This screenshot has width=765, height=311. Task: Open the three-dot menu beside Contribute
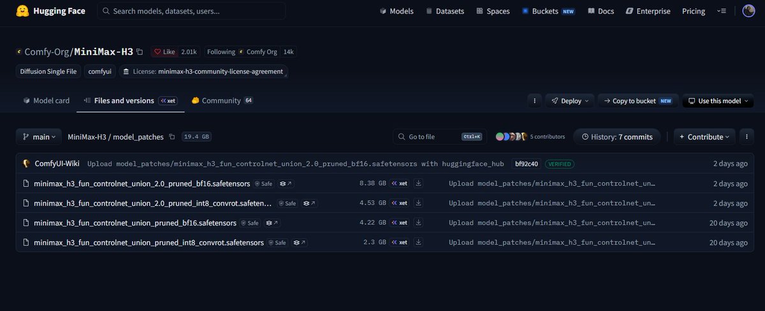[747, 136]
